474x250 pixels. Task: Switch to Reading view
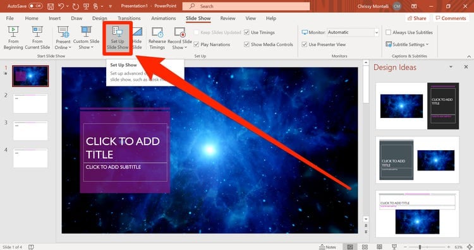tap(379, 247)
